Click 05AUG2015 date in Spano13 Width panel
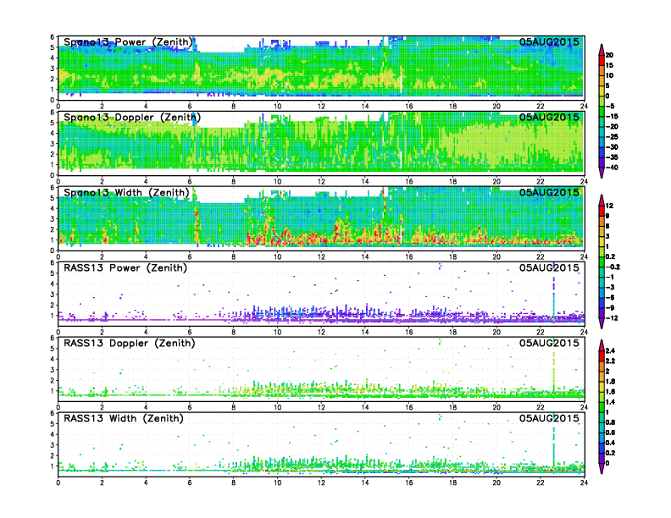 [549, 192]
